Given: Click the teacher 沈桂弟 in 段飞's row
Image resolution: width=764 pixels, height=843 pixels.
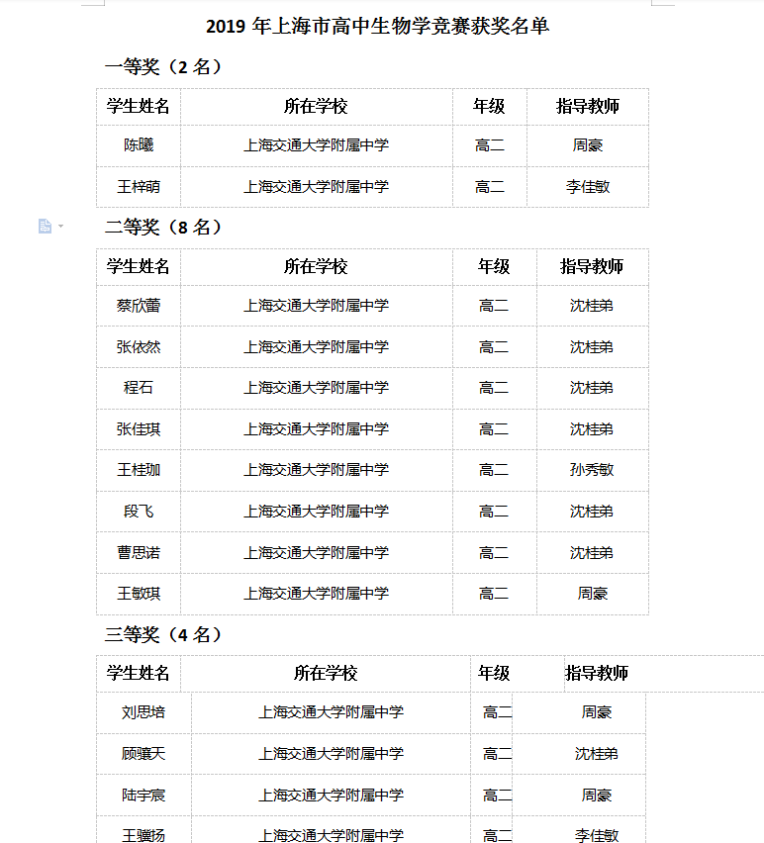Looking at the screenshot, I should click(x=592, y=512).
